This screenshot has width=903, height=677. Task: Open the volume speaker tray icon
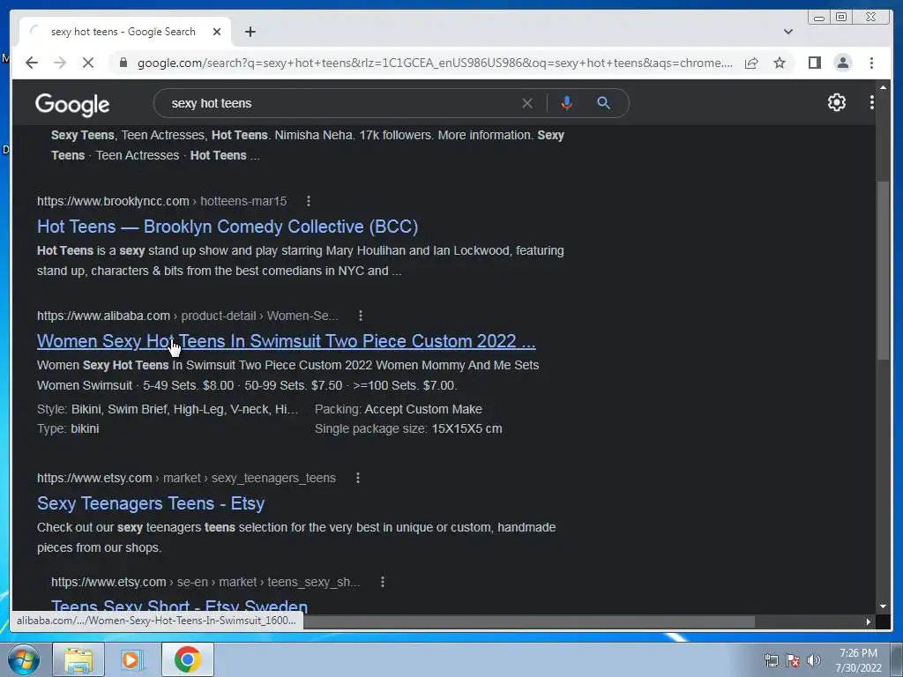point(814,660)
